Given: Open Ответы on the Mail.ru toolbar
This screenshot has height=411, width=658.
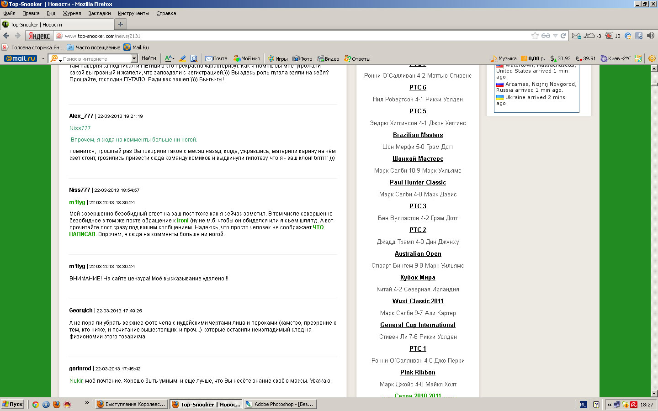Looking at the screenshot, I should click(x=357, y=58).
